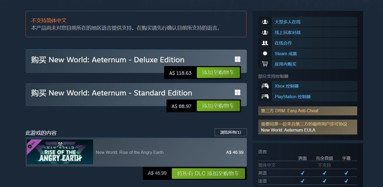Click the online PvP players icon
The height and width of the screenshot is (187, 383).
click(x=265, y=32)
